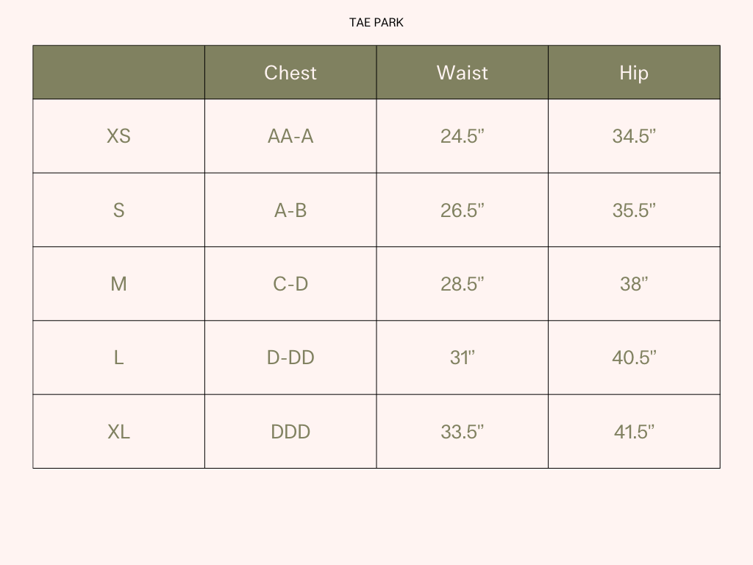The image size is (753, 565).
Task: Select the M size row label
Action: tap(118, 284)
